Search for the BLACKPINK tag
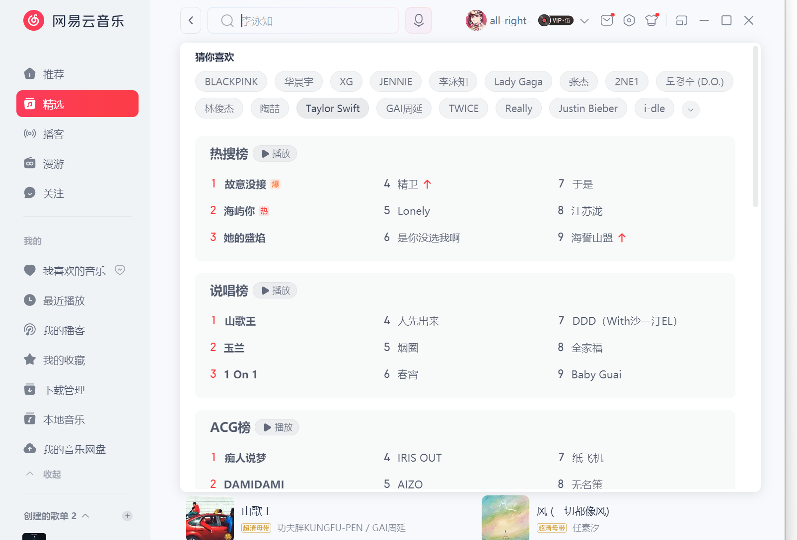The height and width of the screenshot is (540, 797). coord(231,82)
